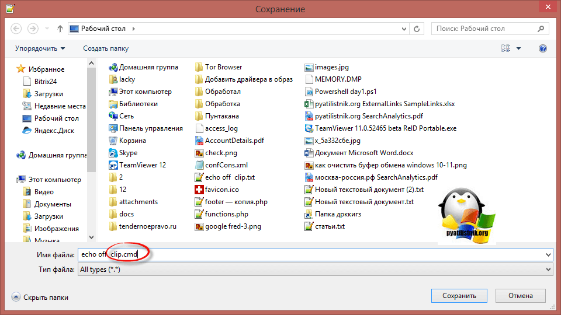This screenshot has height=315, width=561.
Task: Click the refresh icon beside address bar
Action: point(417,29)
